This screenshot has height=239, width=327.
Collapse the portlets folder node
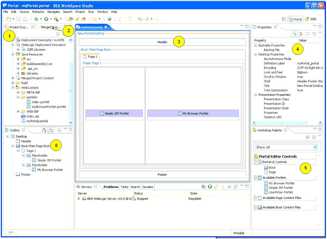tap(18, 97)
